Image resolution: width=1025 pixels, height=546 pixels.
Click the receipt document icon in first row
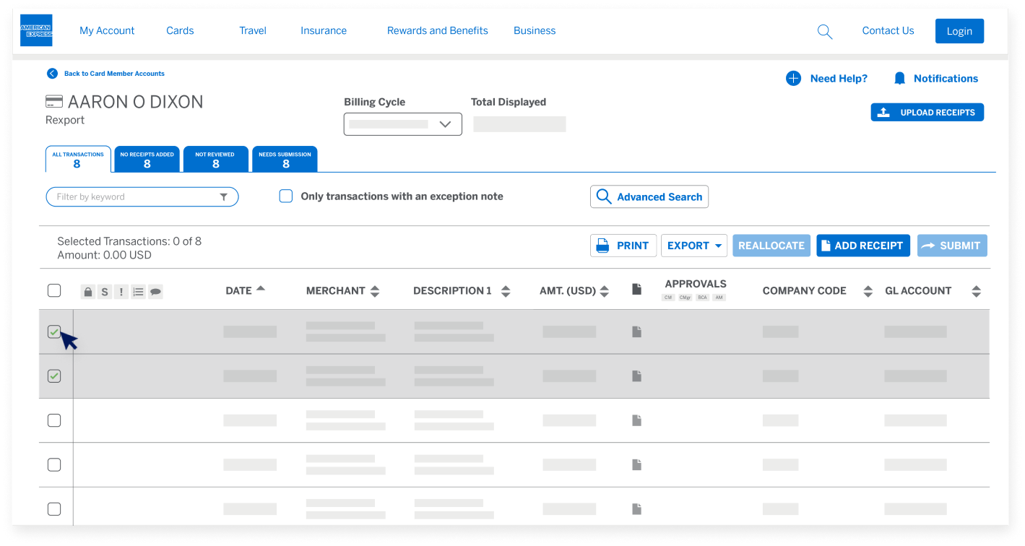636,331
